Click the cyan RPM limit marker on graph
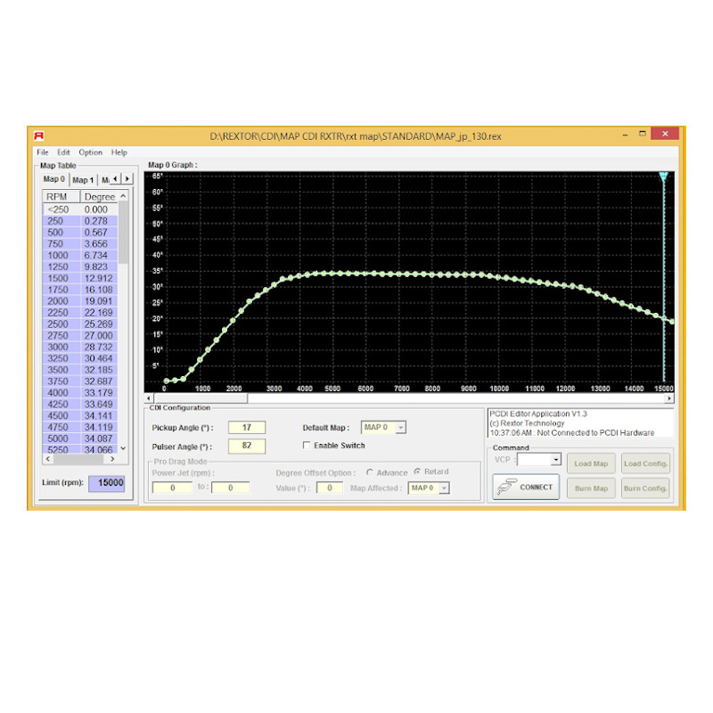The height and width of the screenshot is (713, 713). click(x=663, y=177)
